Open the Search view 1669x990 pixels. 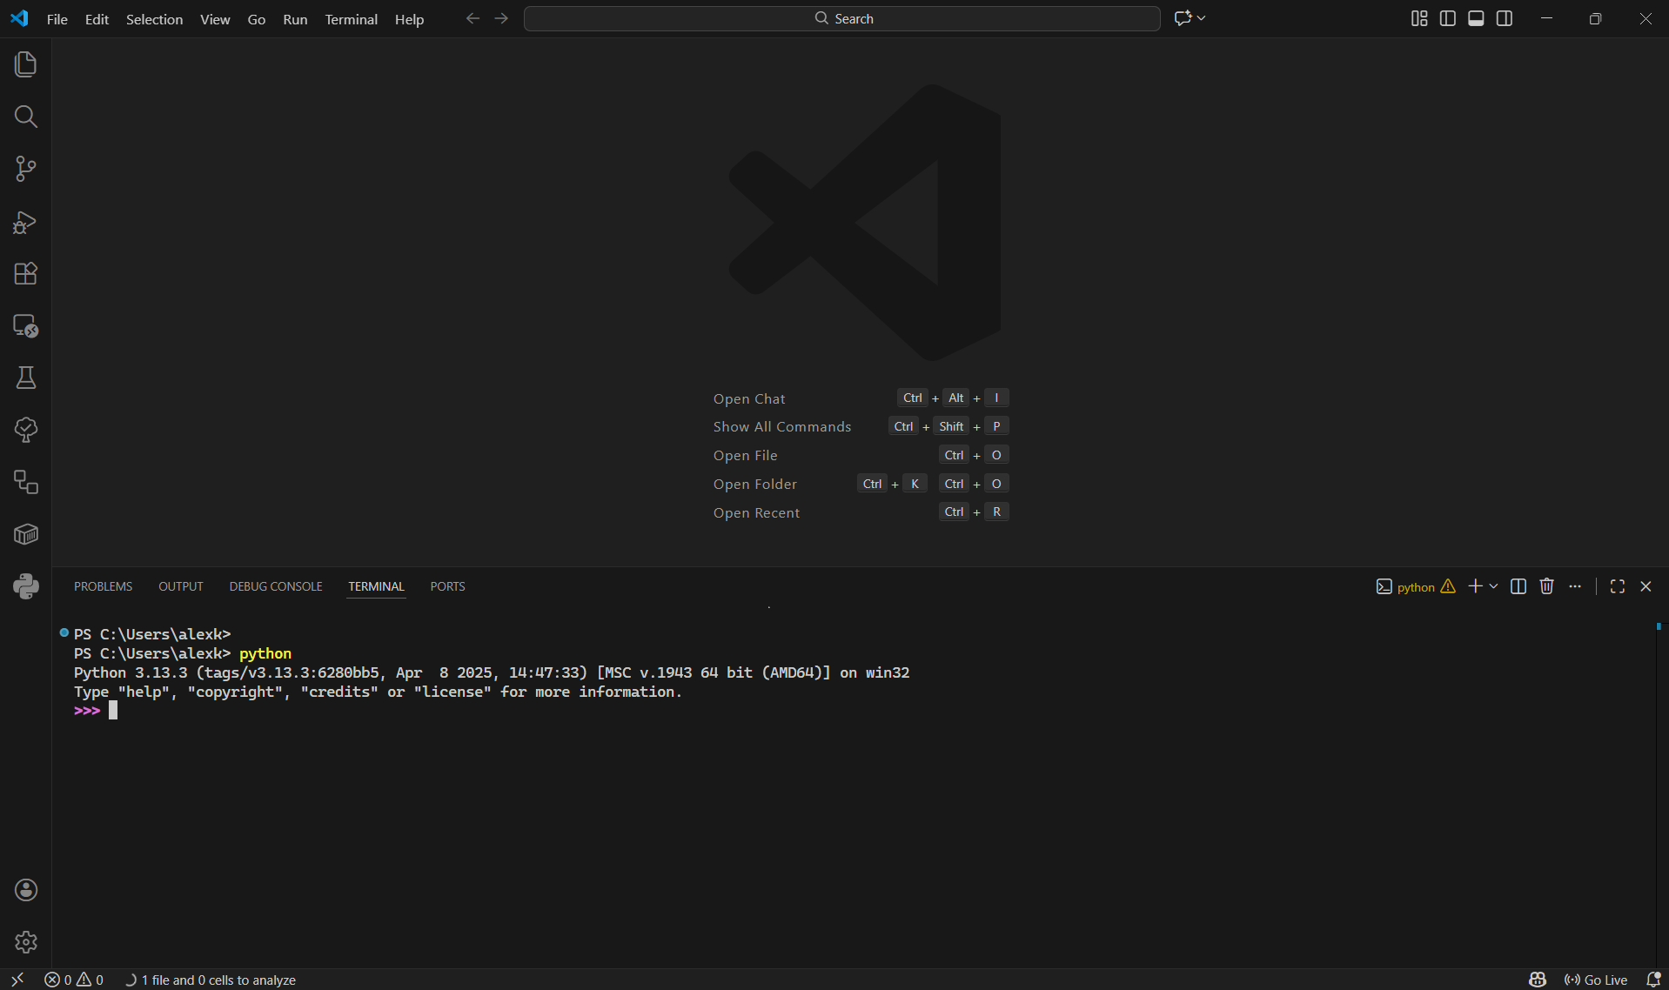(25, 117)
